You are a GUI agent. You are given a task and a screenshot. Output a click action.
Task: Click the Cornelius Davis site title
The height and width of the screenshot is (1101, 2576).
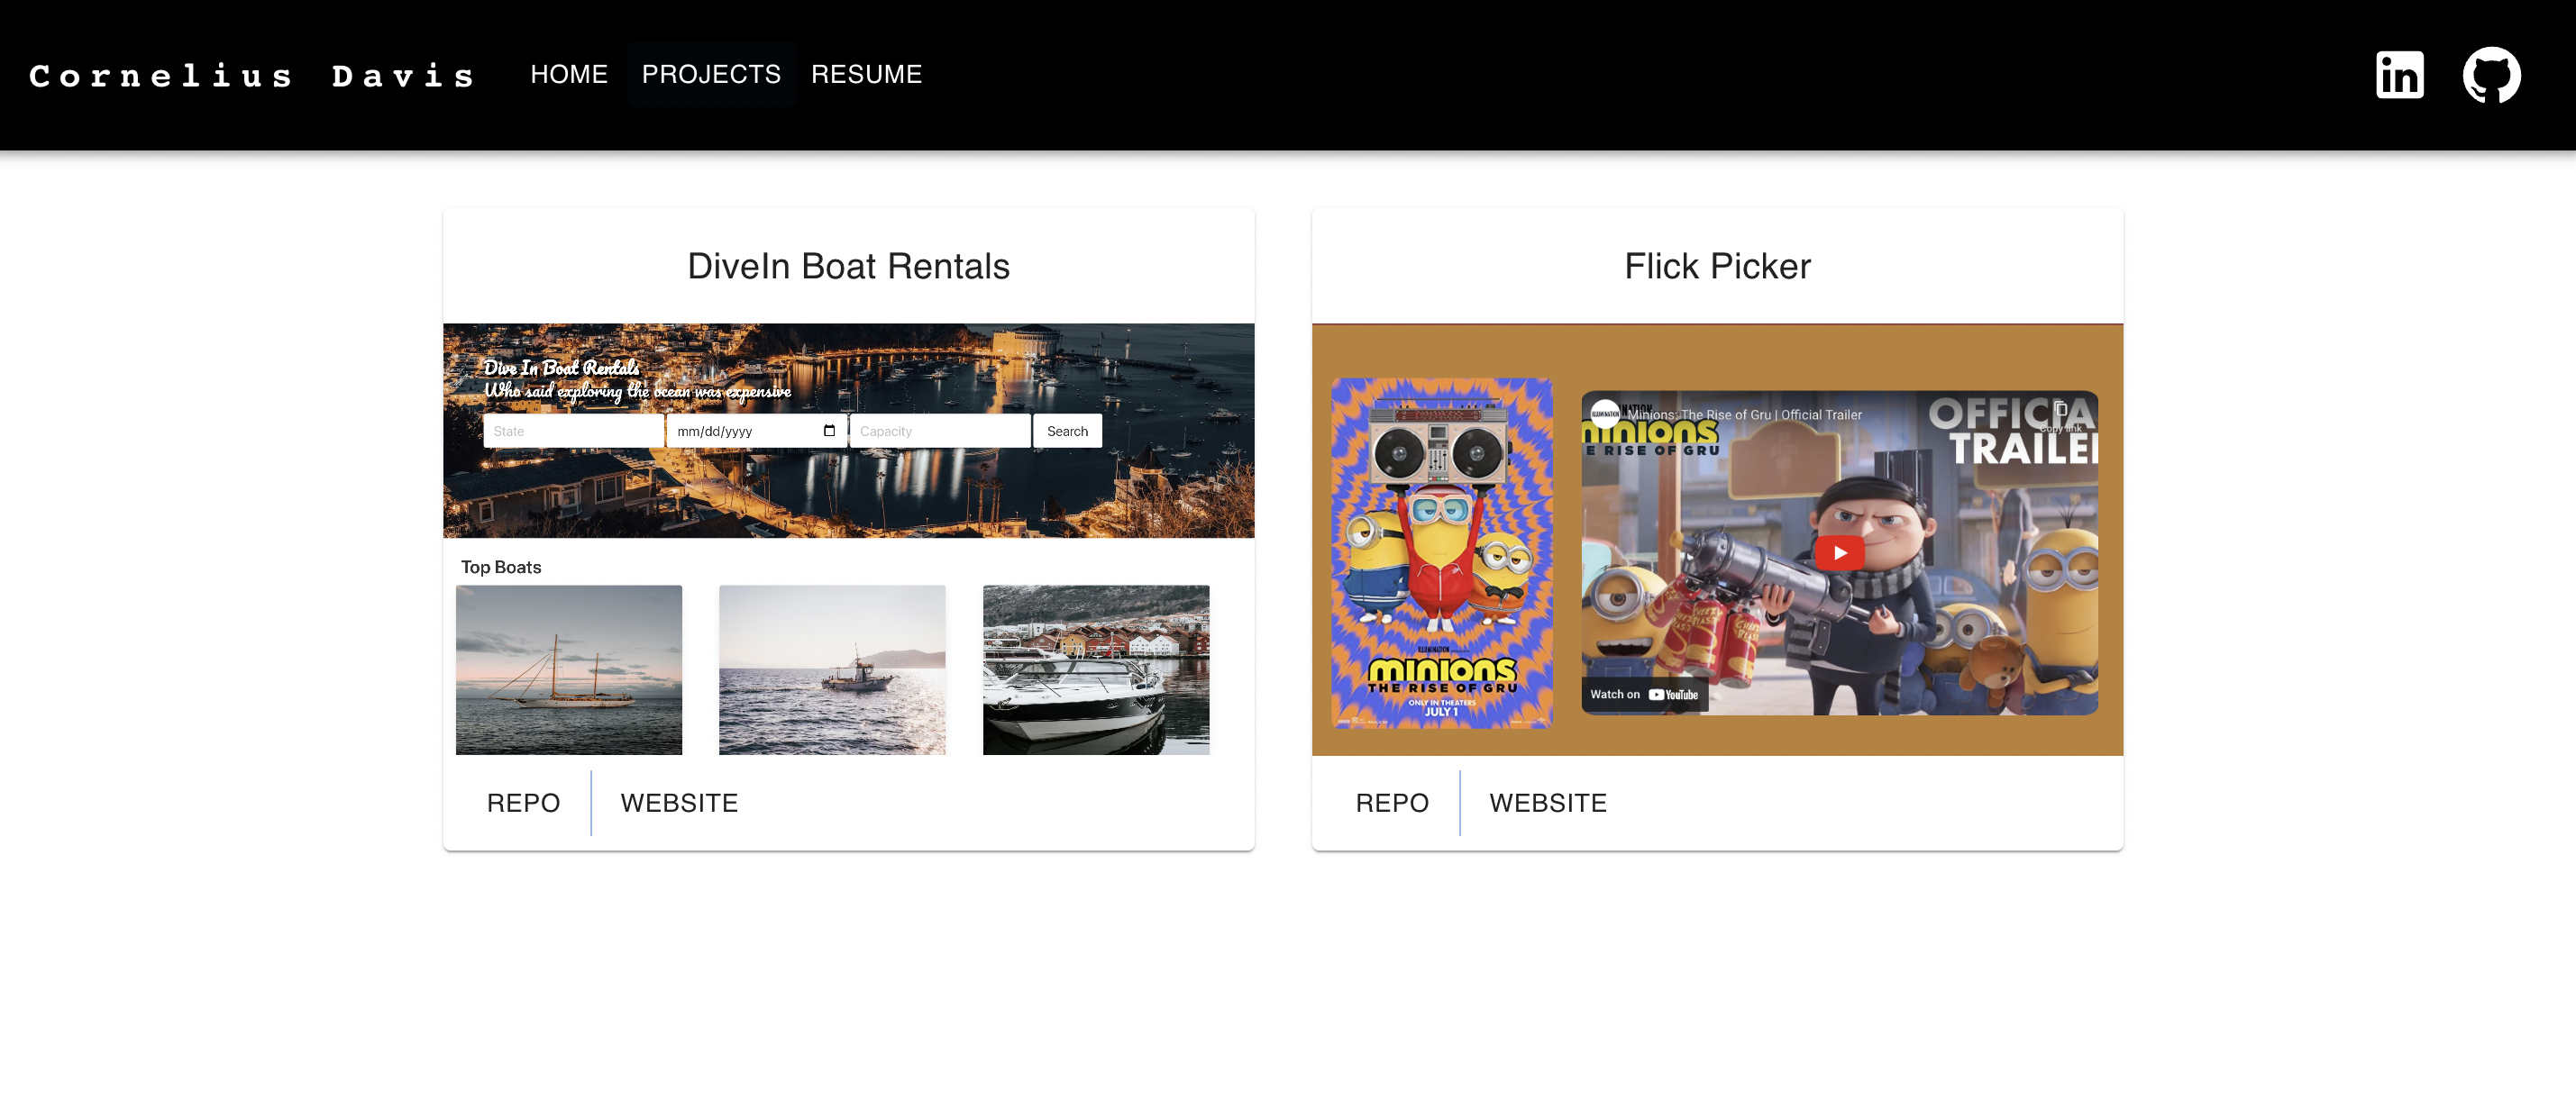[251, 76]
